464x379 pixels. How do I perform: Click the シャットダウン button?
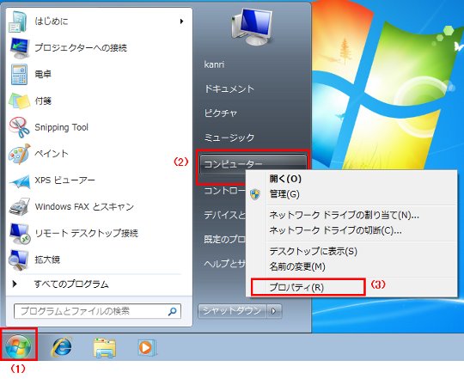(x=233, y=311)
